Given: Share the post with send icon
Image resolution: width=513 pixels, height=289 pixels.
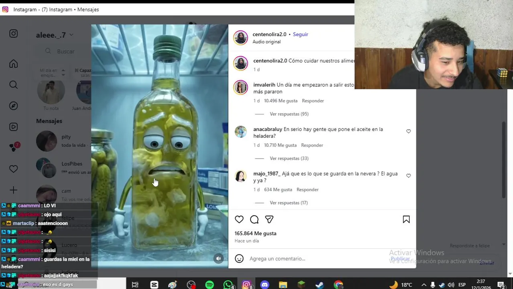Looking at the screenshot, I should coord(269,219).
